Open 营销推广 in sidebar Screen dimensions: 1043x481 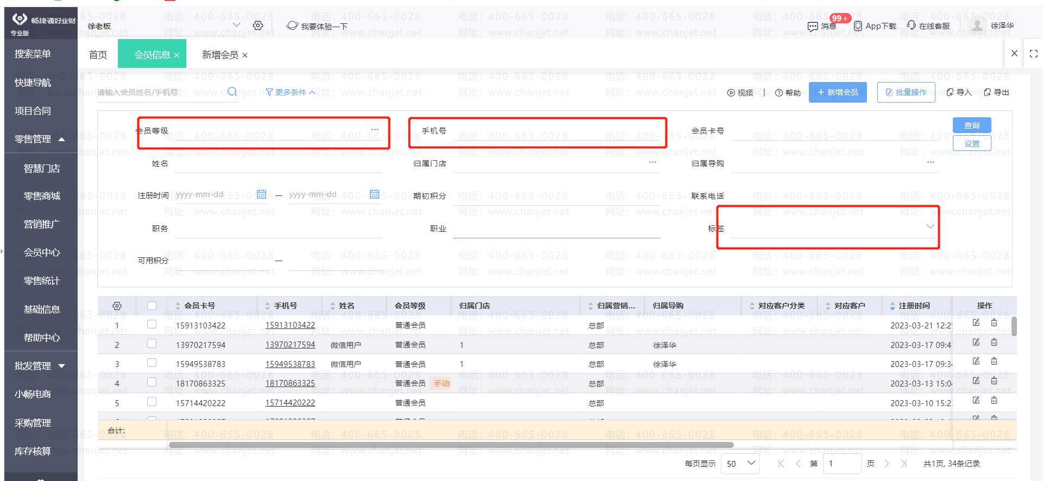pos(42,224)
